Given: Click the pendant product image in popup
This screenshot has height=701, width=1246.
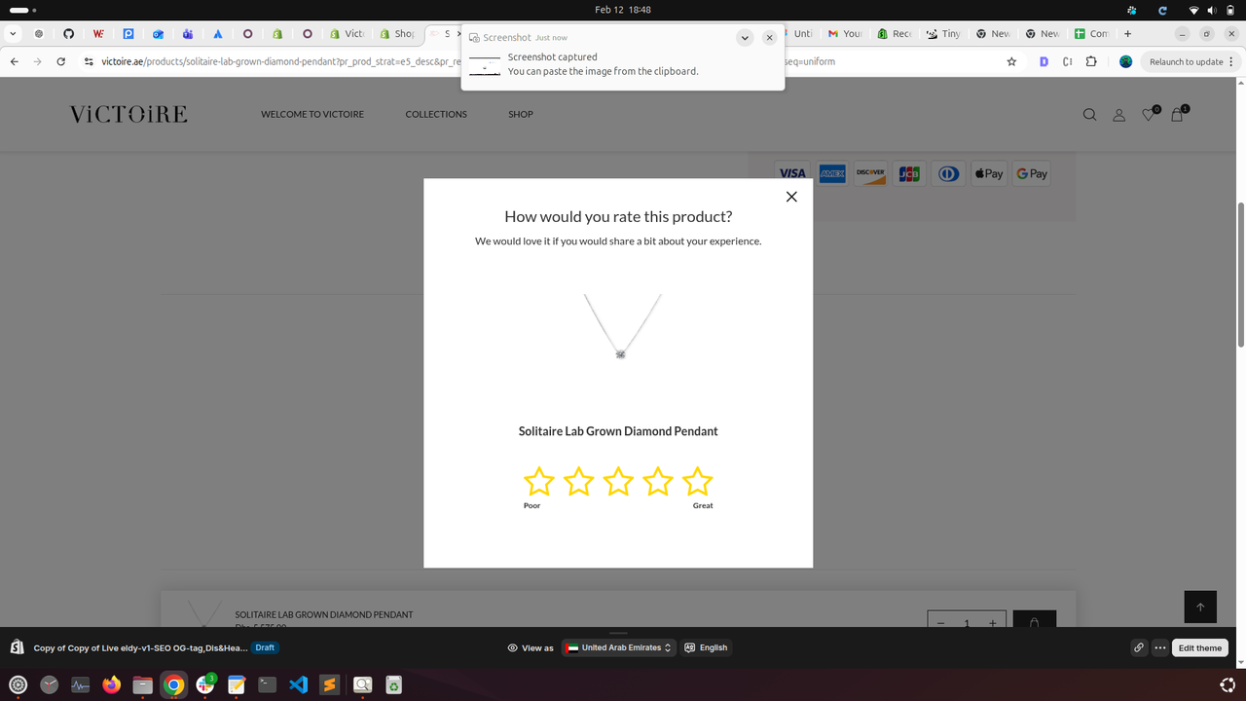Looking at the screenshot, I should [621, 326].
